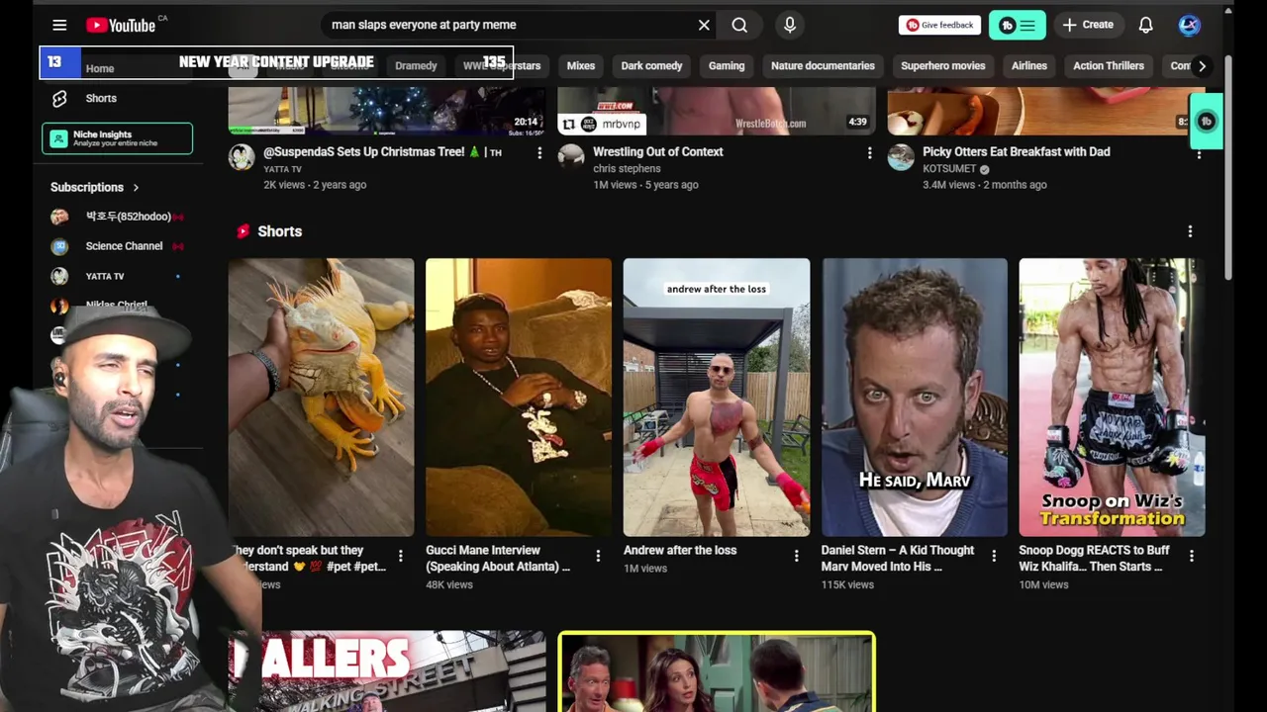
Task: Open the hamburger guide menu
Action: (x=59, y=25)
